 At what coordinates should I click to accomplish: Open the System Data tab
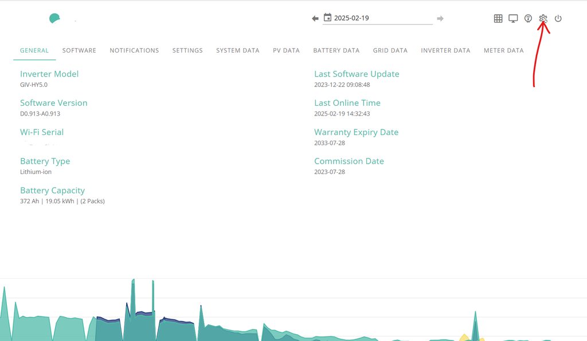(237, 50)
